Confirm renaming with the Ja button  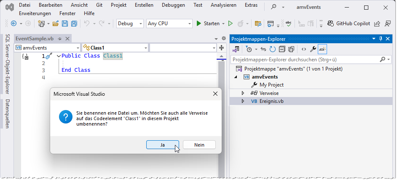[x=163, y=145]
